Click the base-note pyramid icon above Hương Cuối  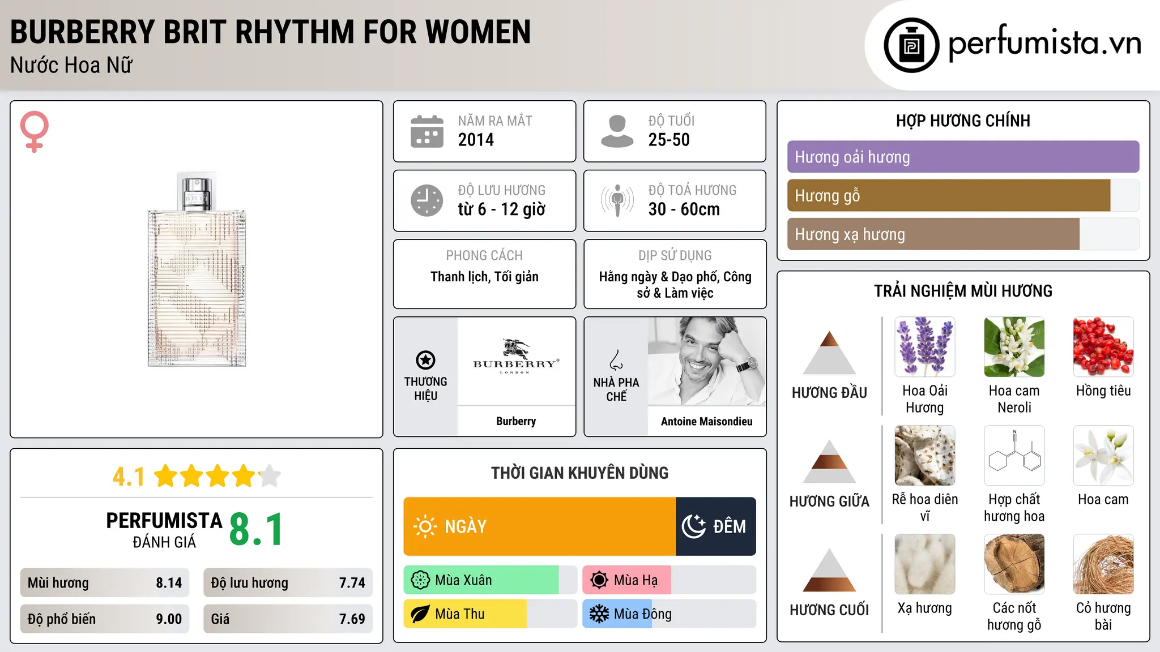click(x=829, y=570)
